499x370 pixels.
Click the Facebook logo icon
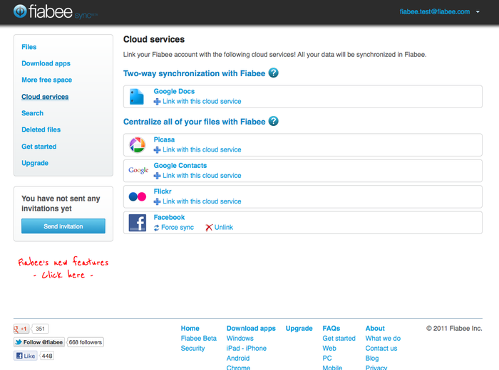point(138,223)
